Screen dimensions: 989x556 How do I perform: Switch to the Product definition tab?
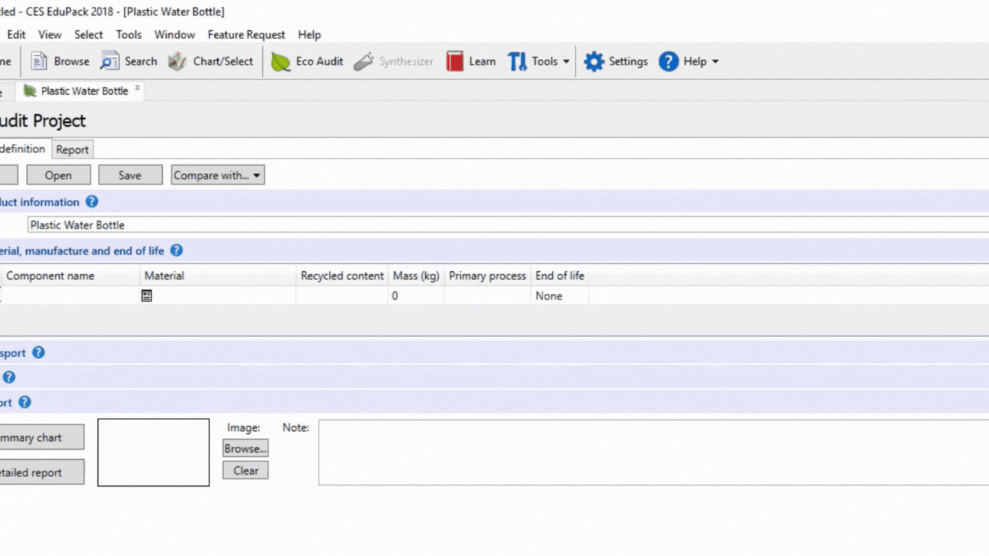point(23,149)
